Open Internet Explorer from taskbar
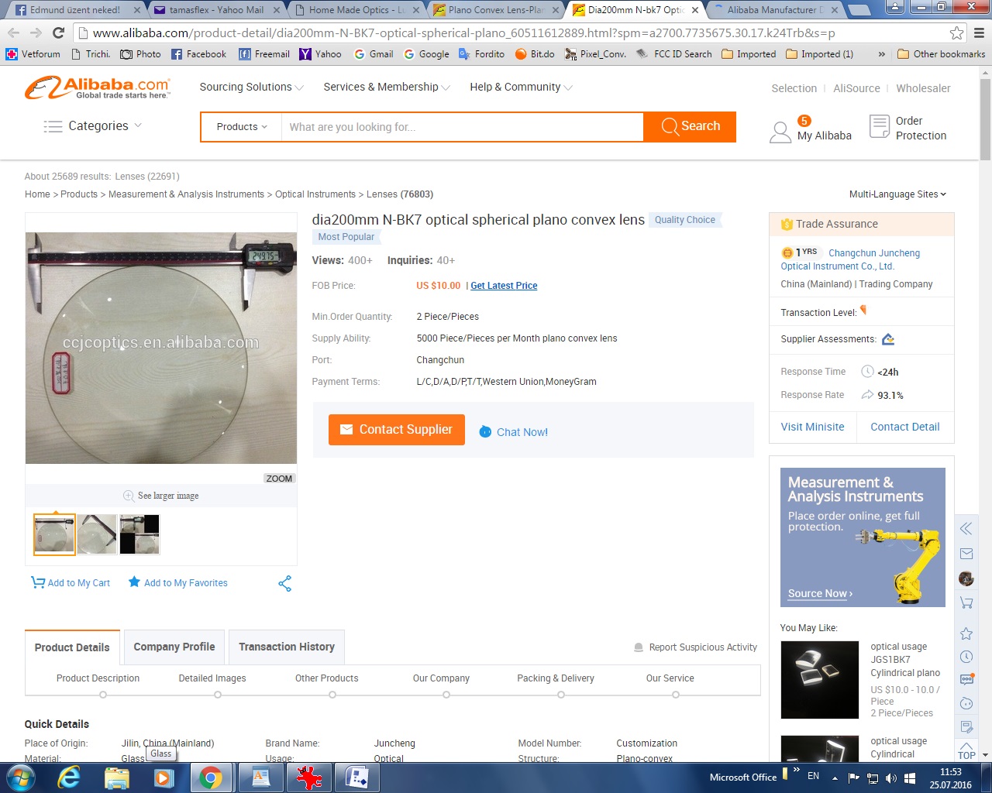Viewport: 992px width, 793px height. [x=69, y=778]
